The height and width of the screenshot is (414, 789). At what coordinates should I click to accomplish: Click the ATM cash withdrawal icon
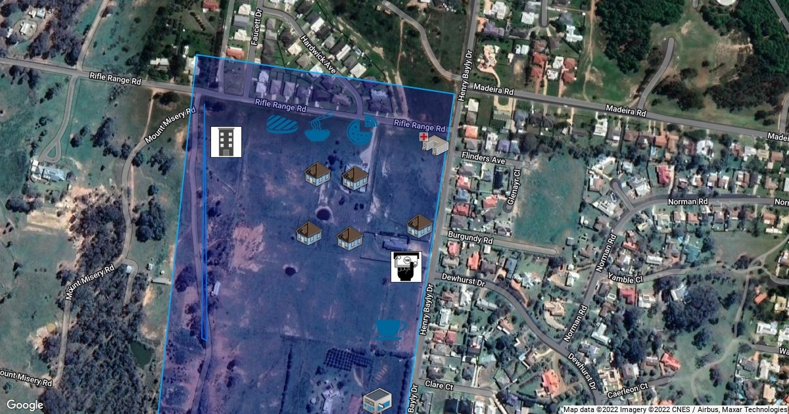point(406,266)
